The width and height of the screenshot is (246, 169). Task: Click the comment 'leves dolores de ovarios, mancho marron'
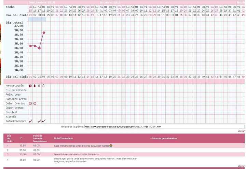tap(77, 154)
